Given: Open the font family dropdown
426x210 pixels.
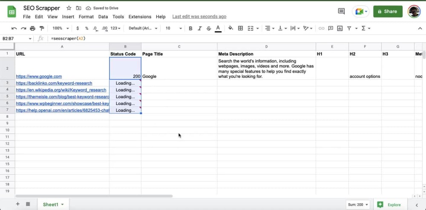Looking at the screenshot, I should 143,28.
